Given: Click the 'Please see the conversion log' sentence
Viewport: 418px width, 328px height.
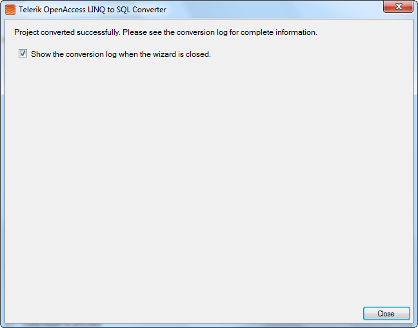Looking at the screenshot, I should coord(175,32).
